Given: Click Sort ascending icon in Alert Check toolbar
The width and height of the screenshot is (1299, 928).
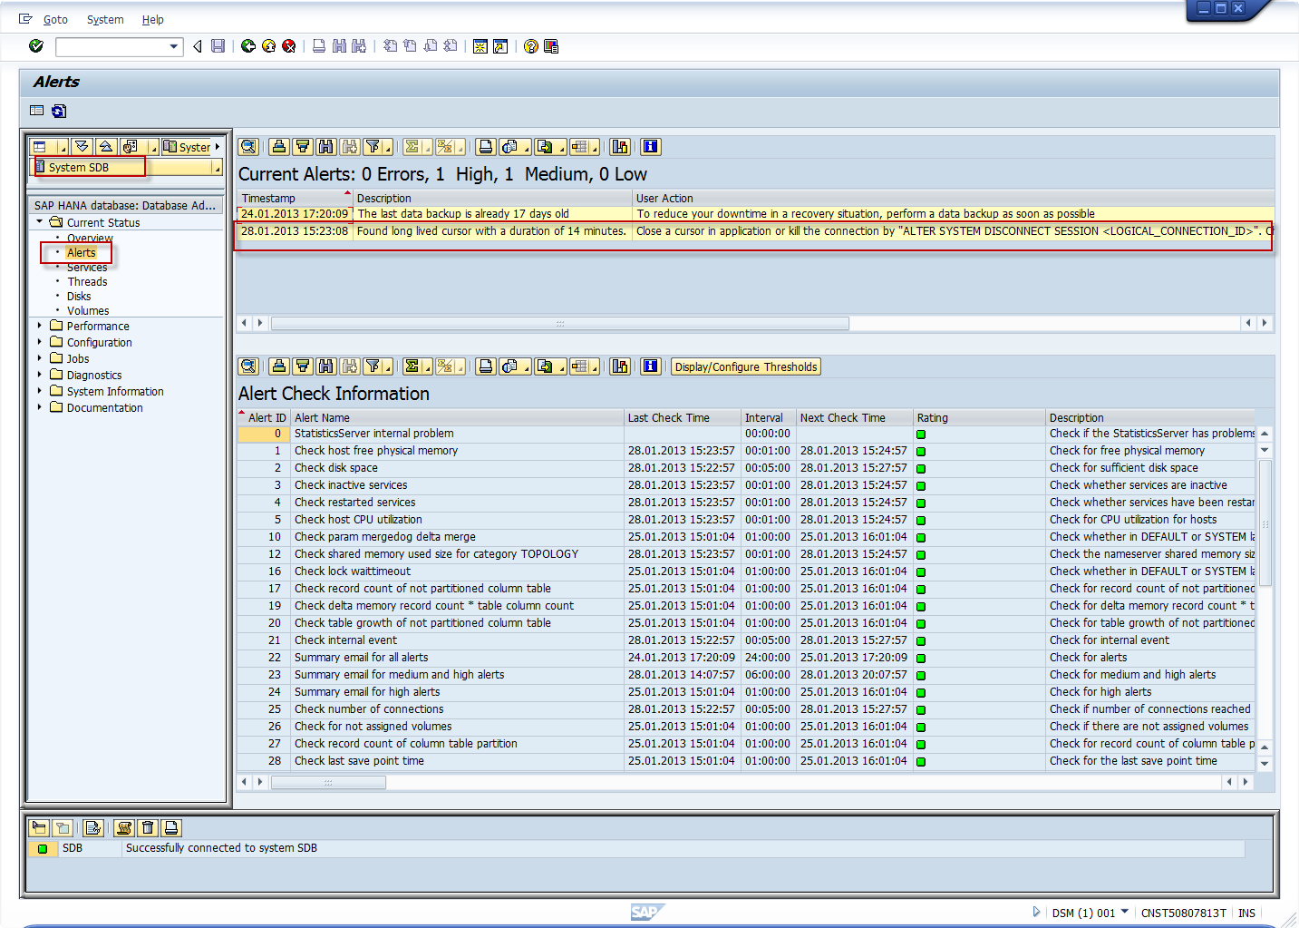Looking at the screenshot, I should tap(279, 366).
